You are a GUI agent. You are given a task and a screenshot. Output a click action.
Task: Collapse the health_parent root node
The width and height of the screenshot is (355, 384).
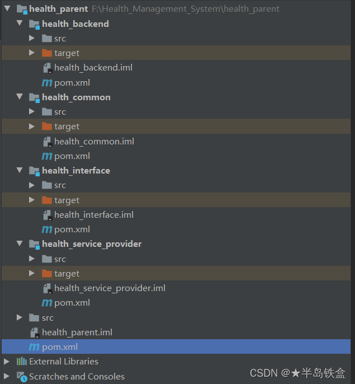(7, 8)
